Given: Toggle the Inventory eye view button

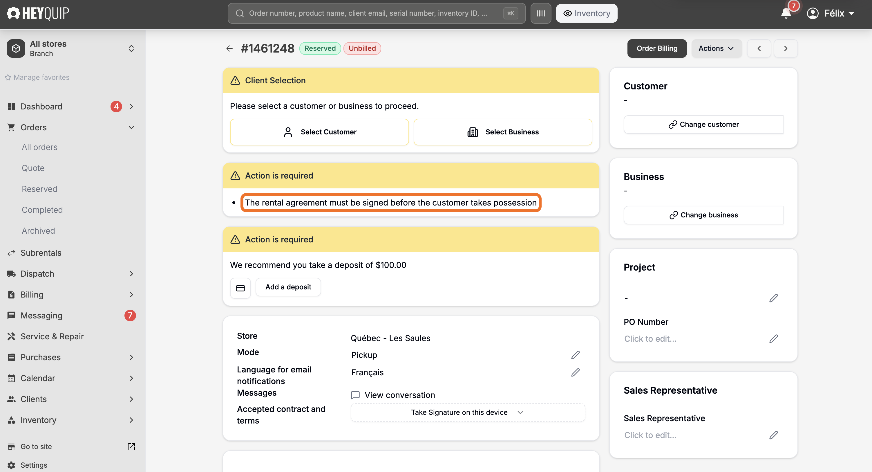Looking at the screenshot, I should point(587,13).
